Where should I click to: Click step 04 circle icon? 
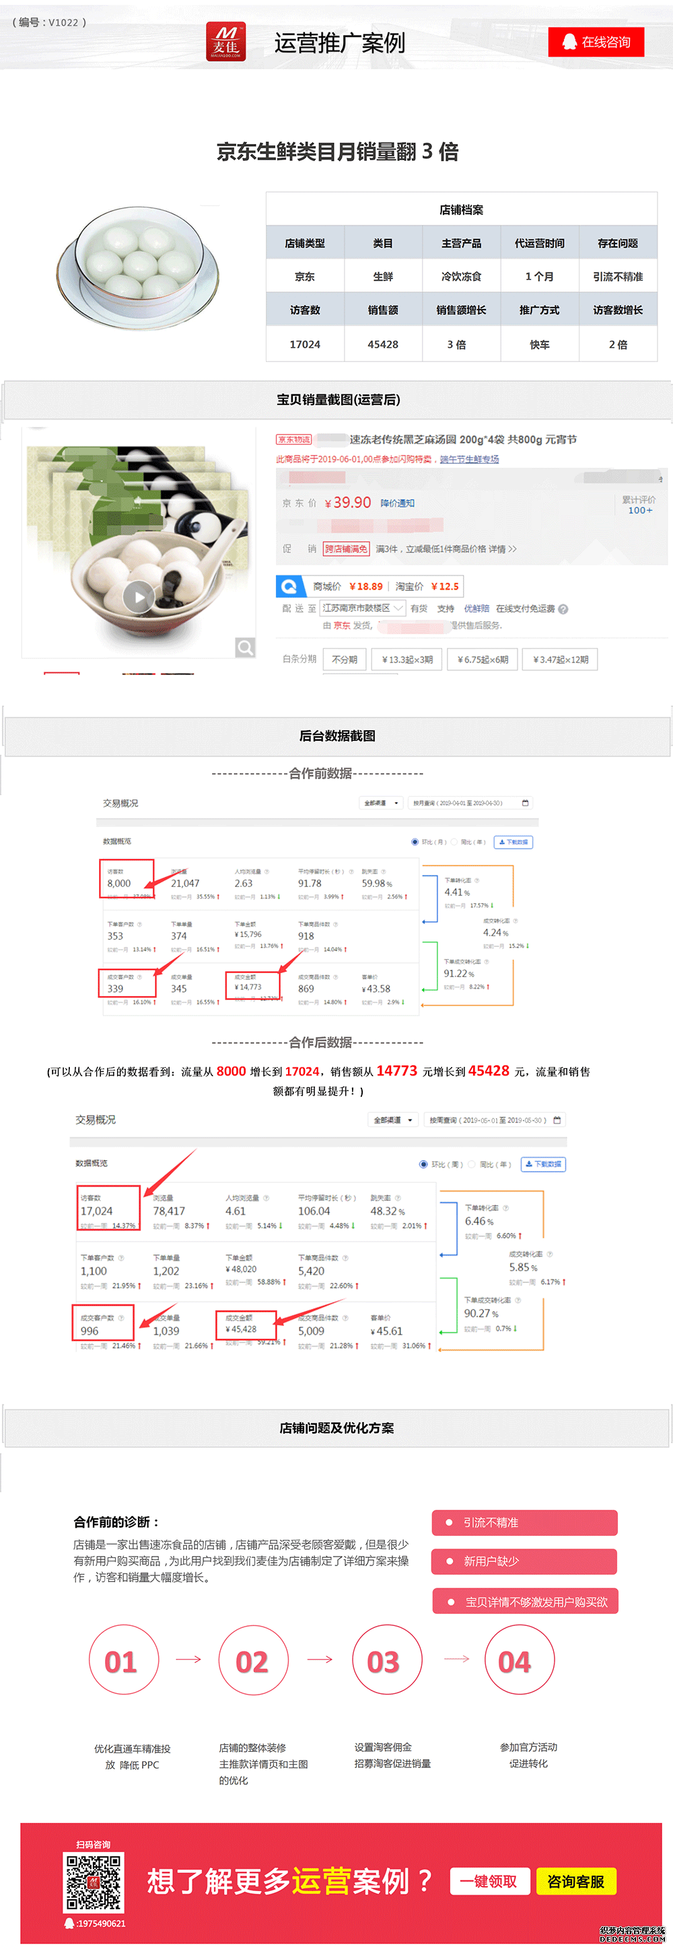(520, 1659)
